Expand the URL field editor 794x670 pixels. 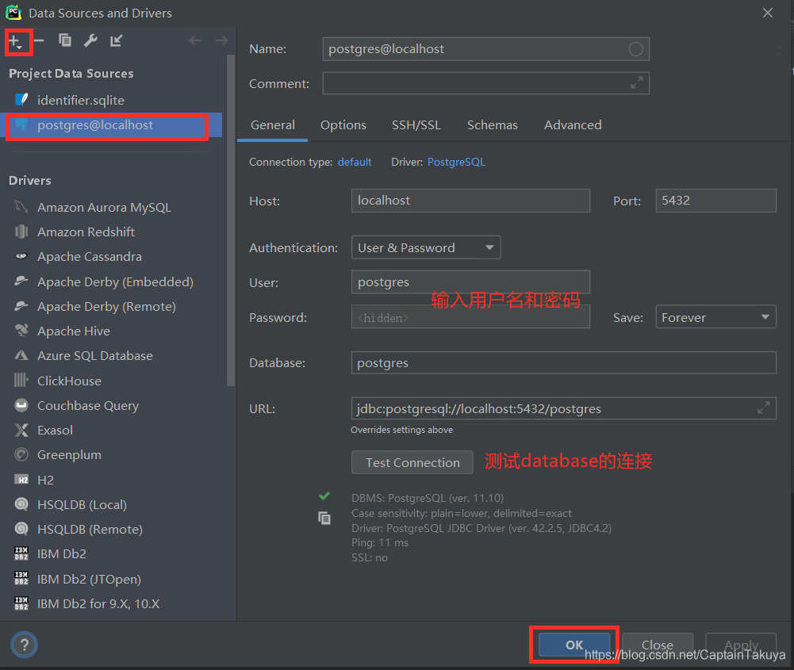pyautogui.click(x=764, y=408)
